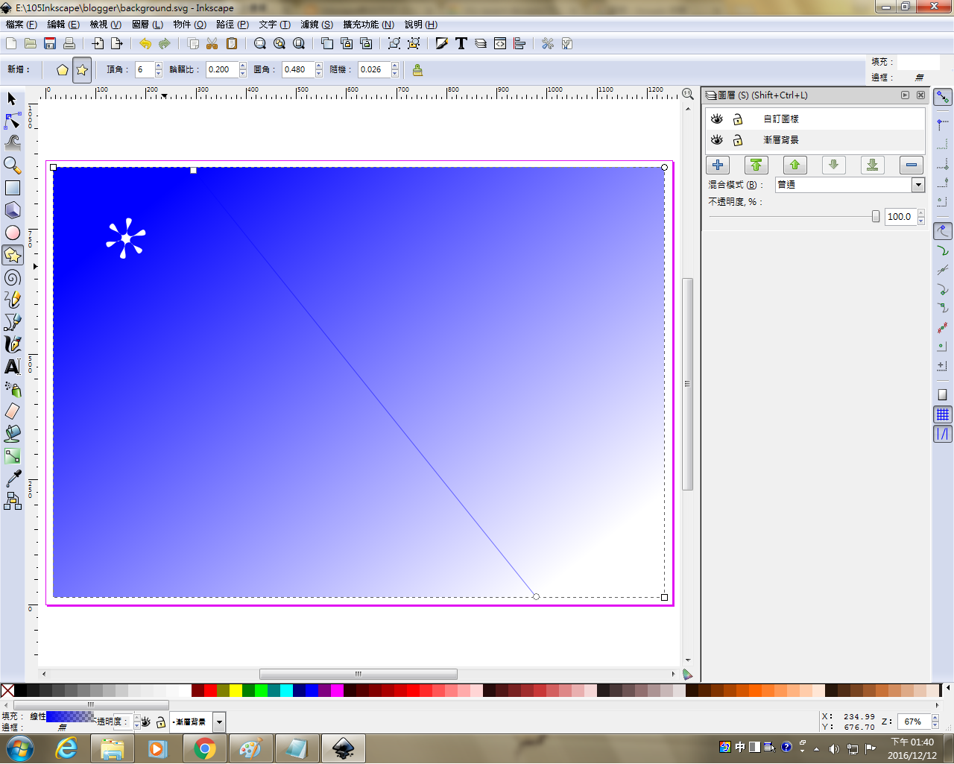Select the paint bucket fill tool
Viewport: 954px width, 764px height.
[x=12, y=434]
